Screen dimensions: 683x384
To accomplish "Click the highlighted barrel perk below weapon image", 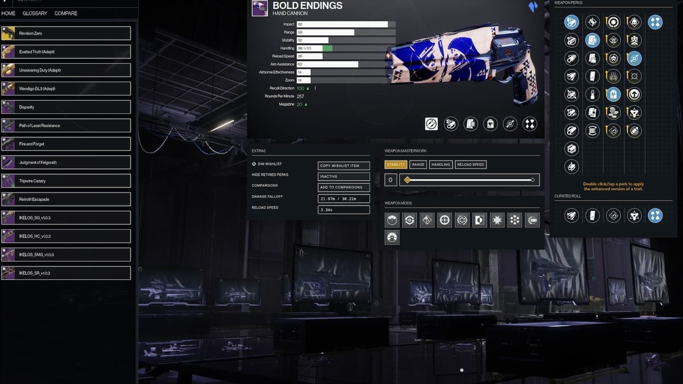I will click(431, 124).
